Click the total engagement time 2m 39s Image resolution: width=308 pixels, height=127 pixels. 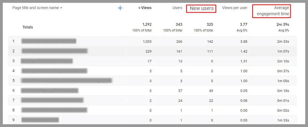point(283,24)
